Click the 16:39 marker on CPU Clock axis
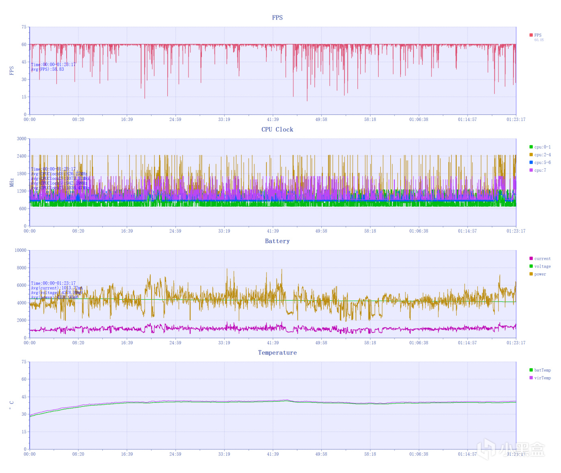561x473 pixels. click(x=127, y=231)
